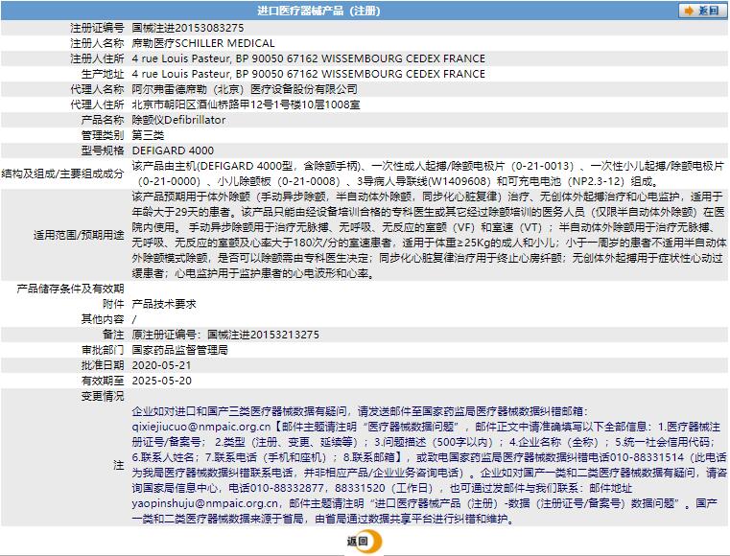Click the 注册人住所 address value
The width and height of the screenshot is (730, 556).
308,58
